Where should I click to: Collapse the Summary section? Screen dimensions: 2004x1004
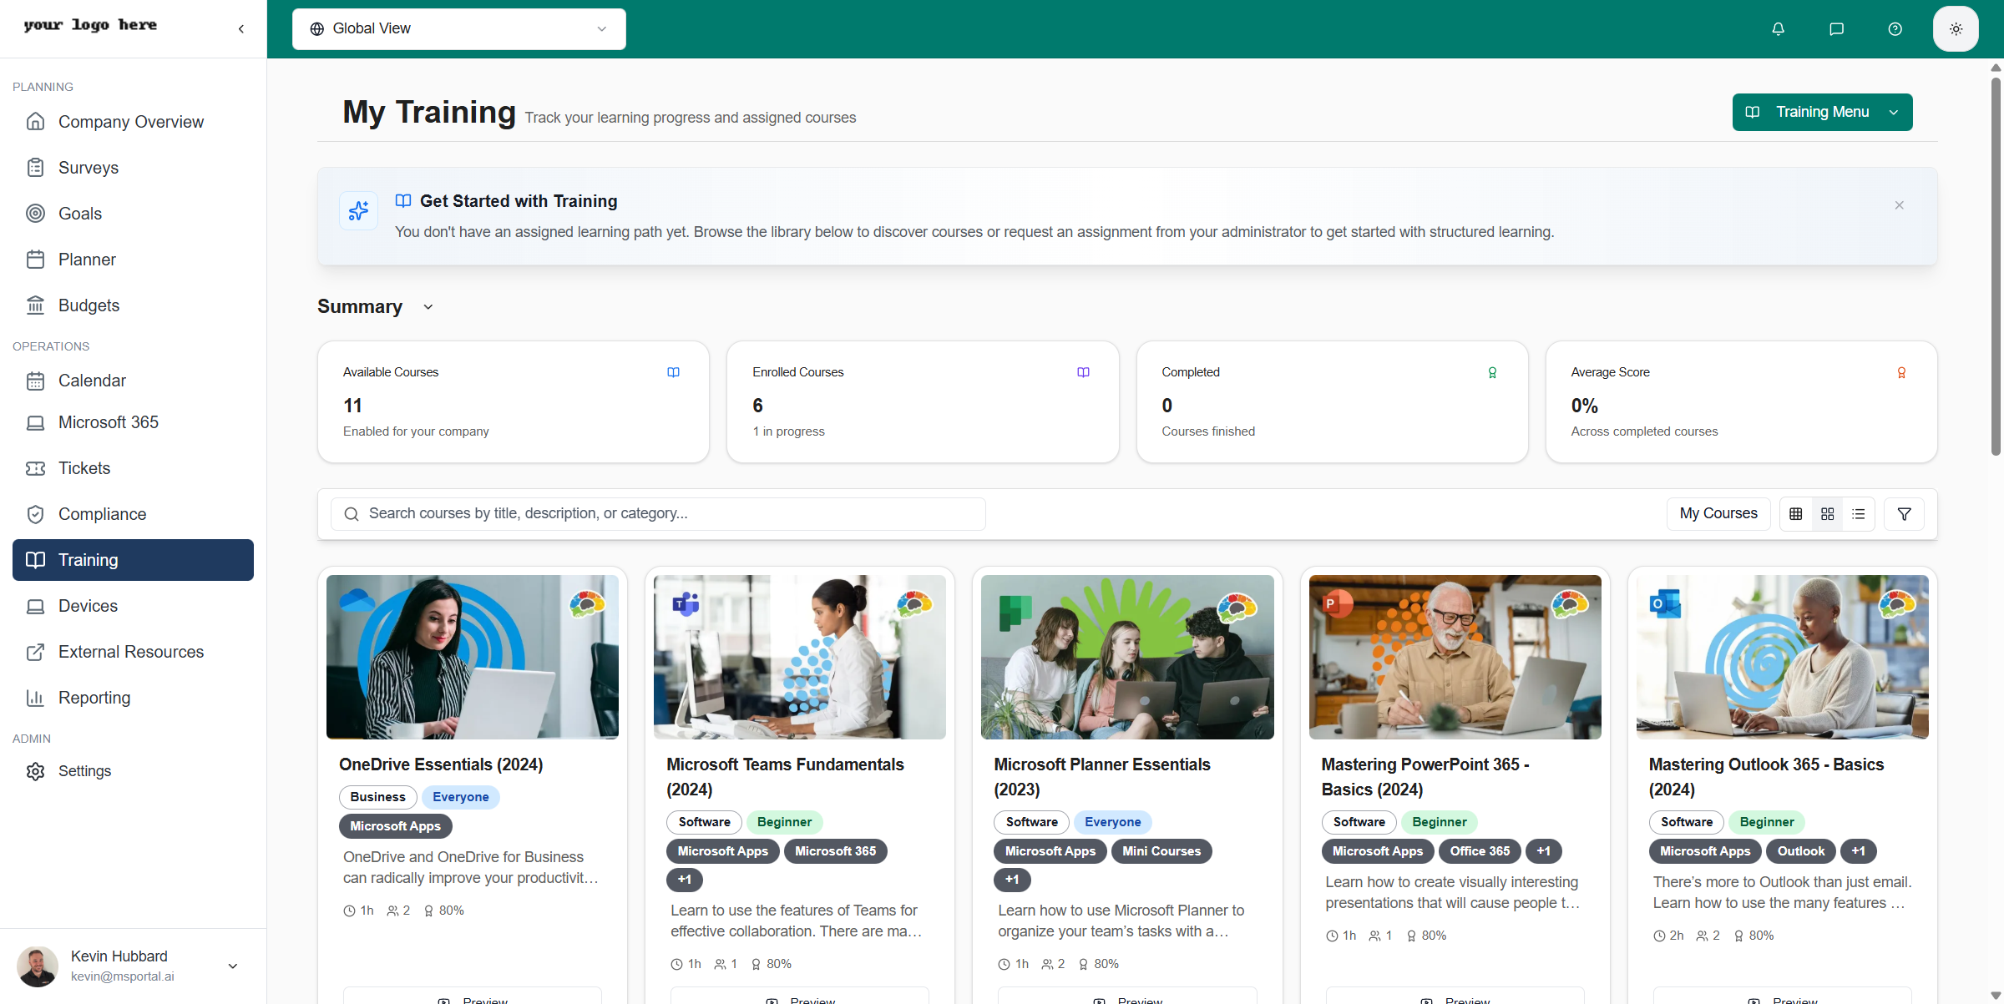[x=428, y=307]
